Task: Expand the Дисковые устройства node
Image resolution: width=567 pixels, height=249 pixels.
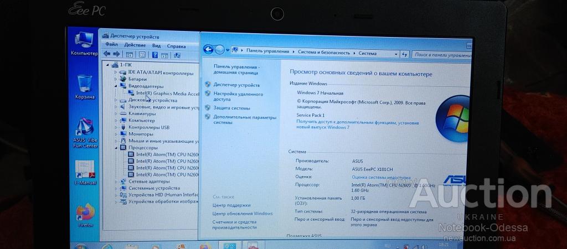Action: tap(116, 100)
